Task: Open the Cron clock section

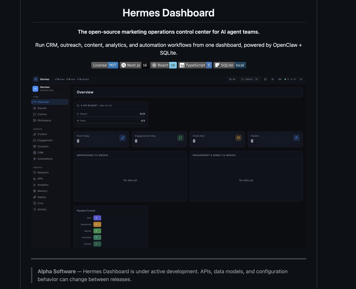Action: (40, 203)
